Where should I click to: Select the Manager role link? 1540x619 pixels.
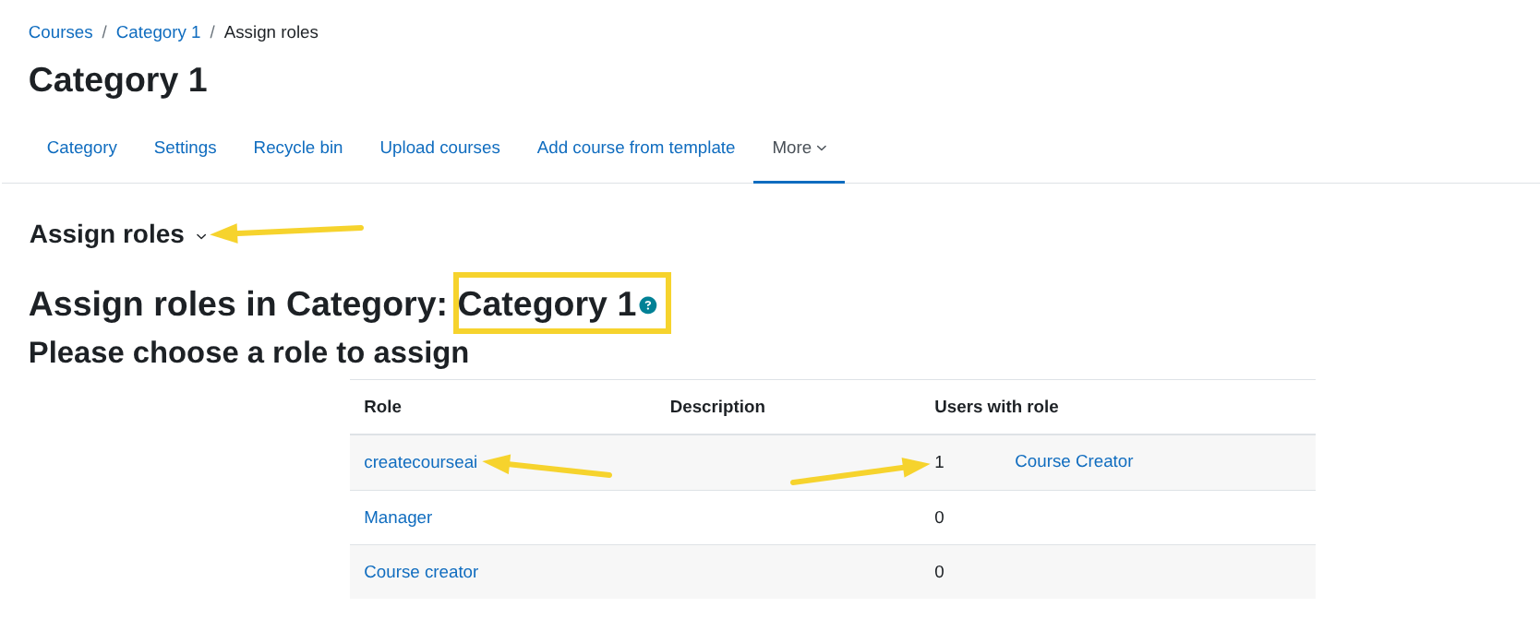(398, 518)
